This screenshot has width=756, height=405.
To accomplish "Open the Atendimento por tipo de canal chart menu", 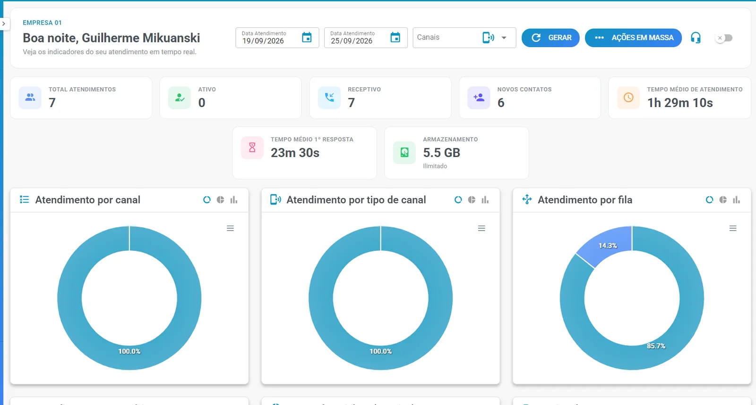I will click(481, 228).
